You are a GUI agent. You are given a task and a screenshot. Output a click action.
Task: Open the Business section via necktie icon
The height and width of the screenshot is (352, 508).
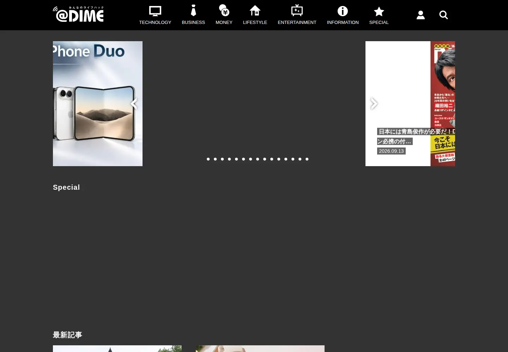pyautogui.click(x=193, y=11)
